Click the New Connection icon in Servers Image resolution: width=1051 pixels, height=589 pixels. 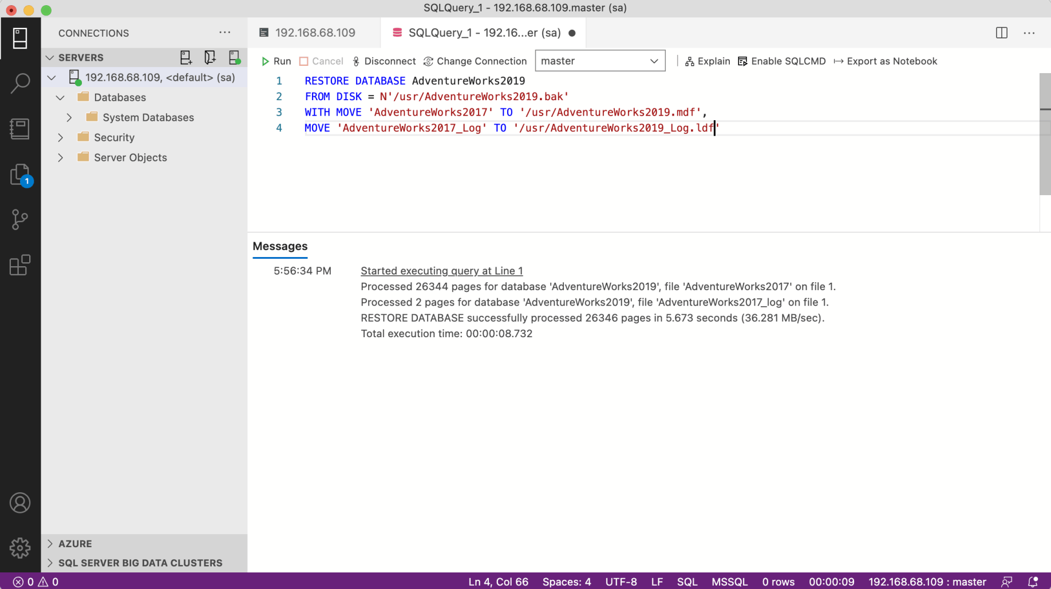click(185, 57)
